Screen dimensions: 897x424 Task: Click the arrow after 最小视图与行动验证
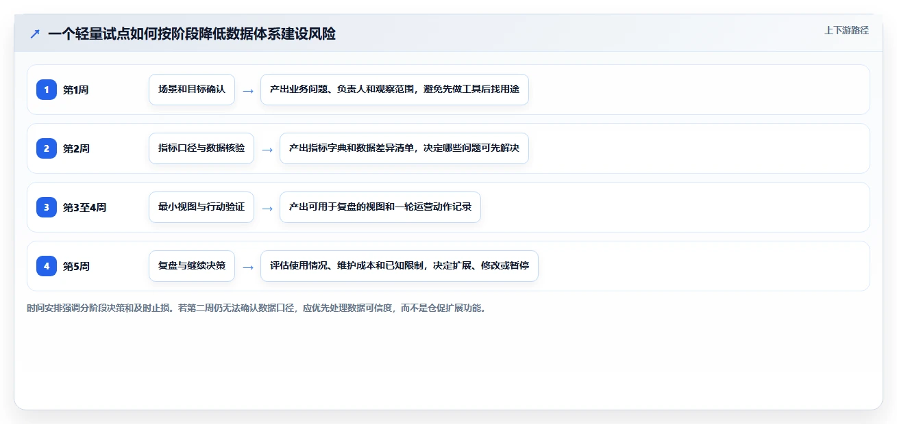[x=267, y=208]
